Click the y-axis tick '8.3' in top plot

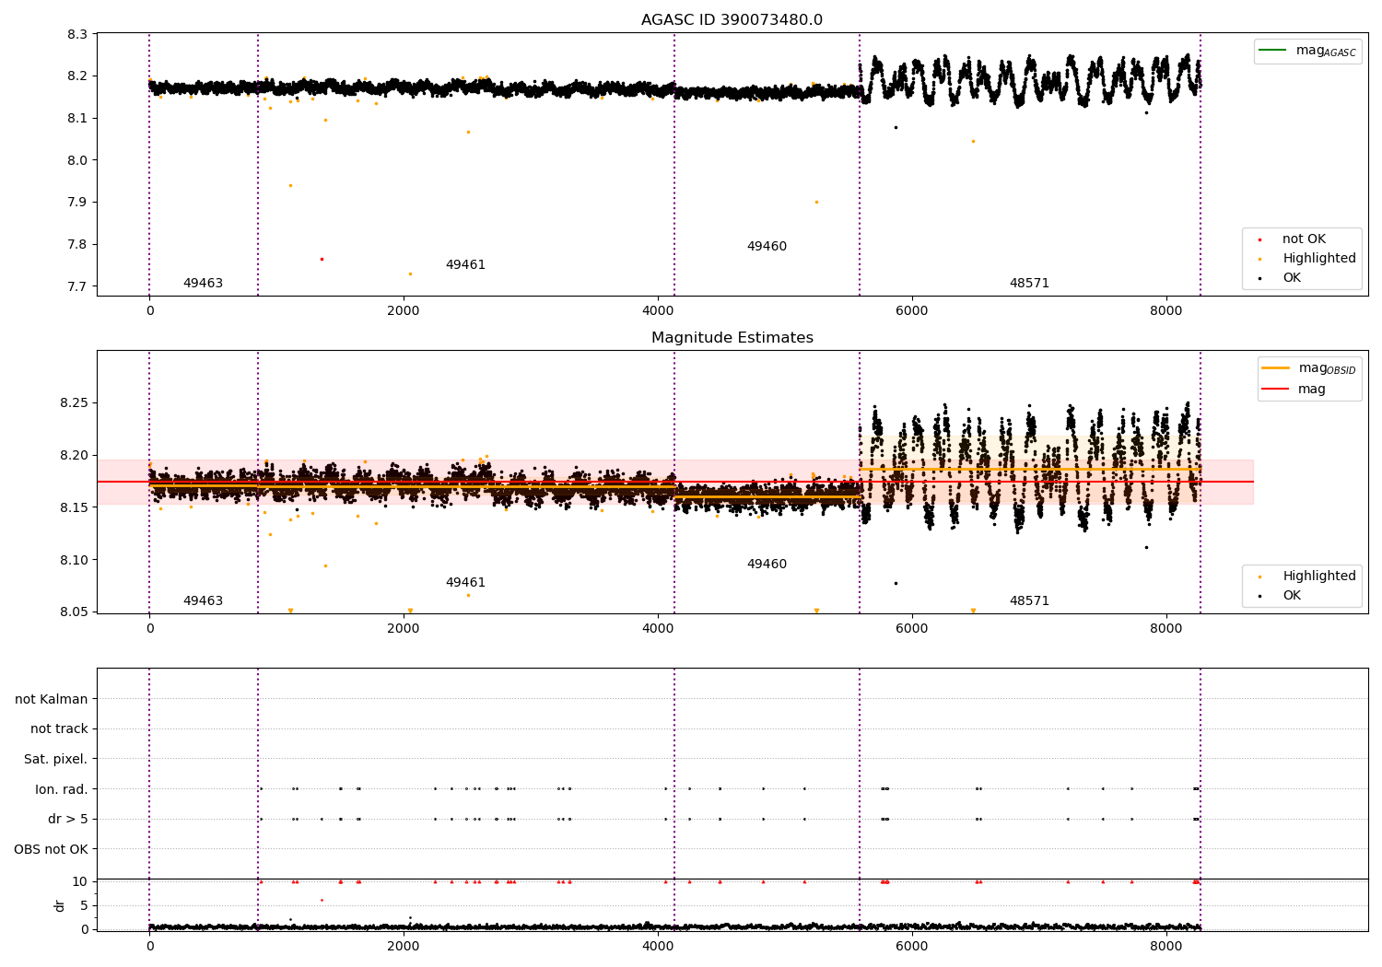coord(77,34)
